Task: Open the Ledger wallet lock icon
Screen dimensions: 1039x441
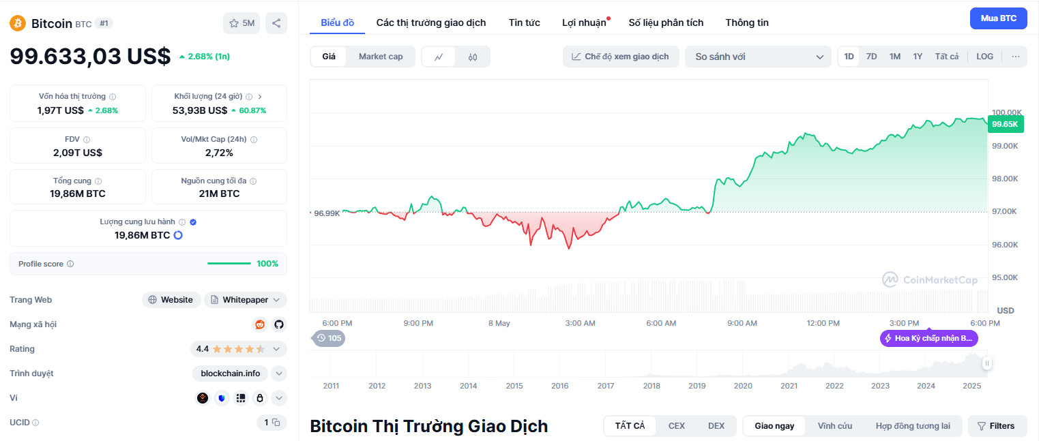Action: point(260,397)
